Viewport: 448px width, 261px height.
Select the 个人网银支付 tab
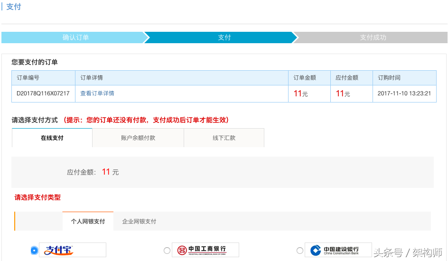pyautogui.click(x=88, y=221)
